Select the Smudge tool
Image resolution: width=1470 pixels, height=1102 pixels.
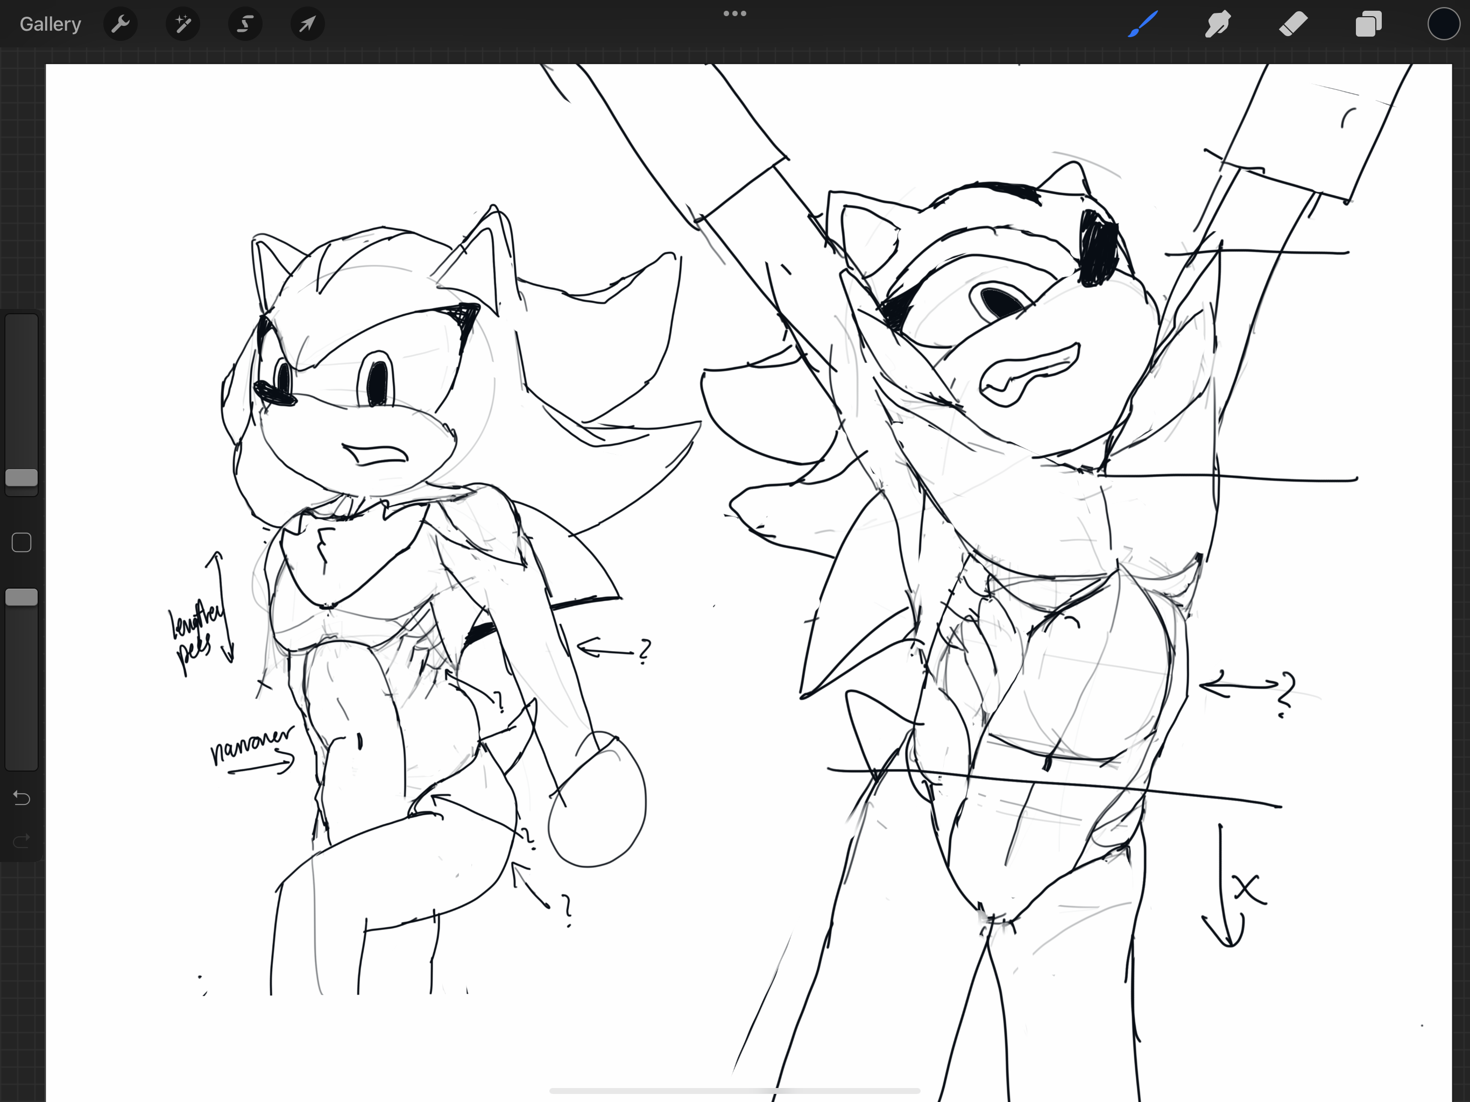1218,25
